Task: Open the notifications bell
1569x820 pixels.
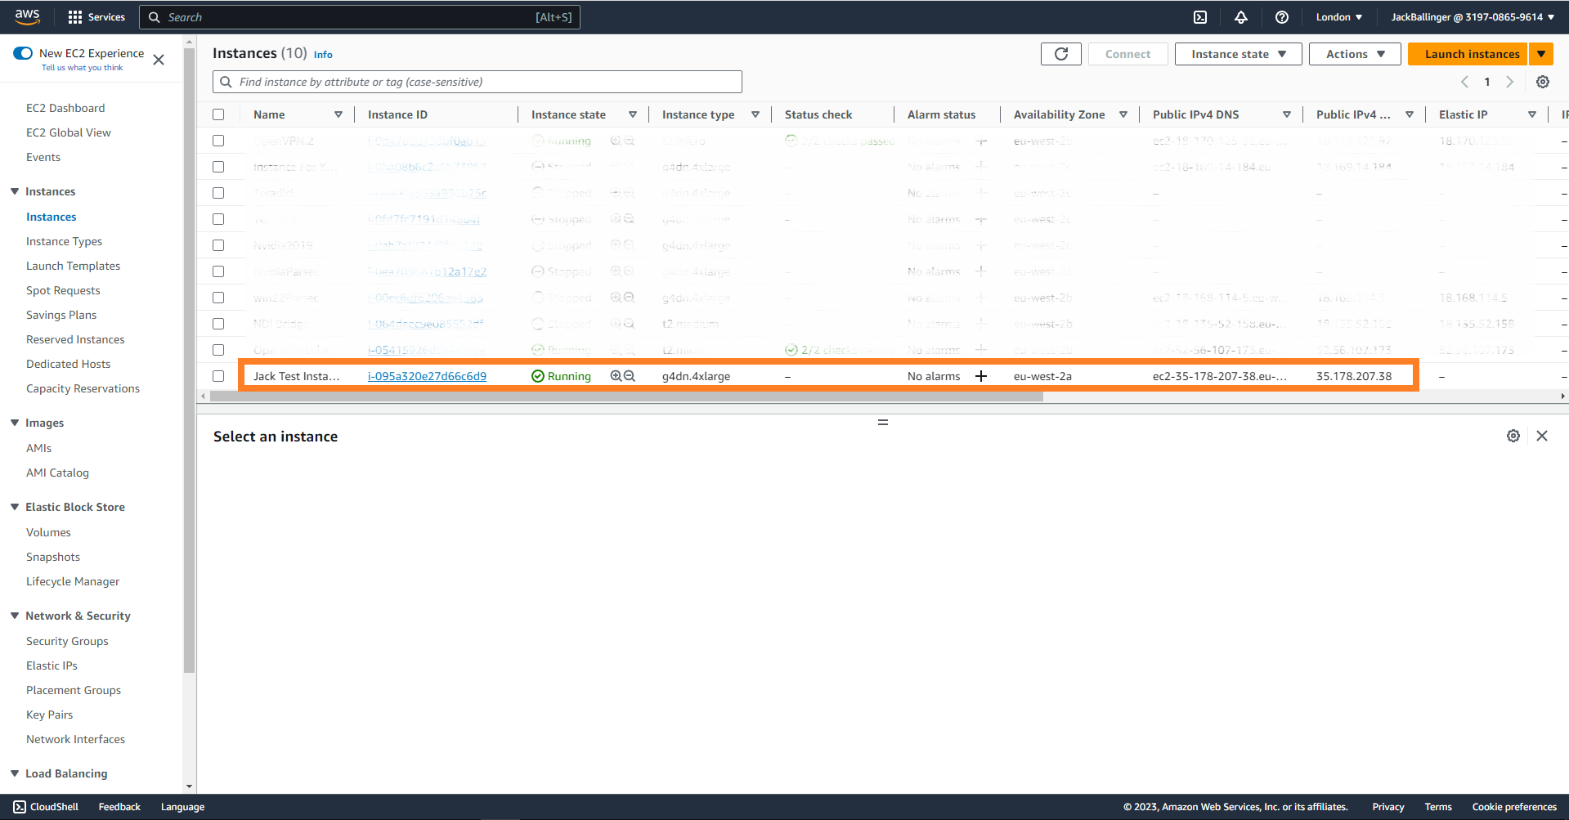Action: (1240, 17)
